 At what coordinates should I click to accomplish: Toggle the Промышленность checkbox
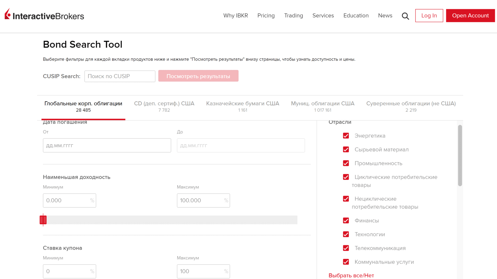[346, 163]
